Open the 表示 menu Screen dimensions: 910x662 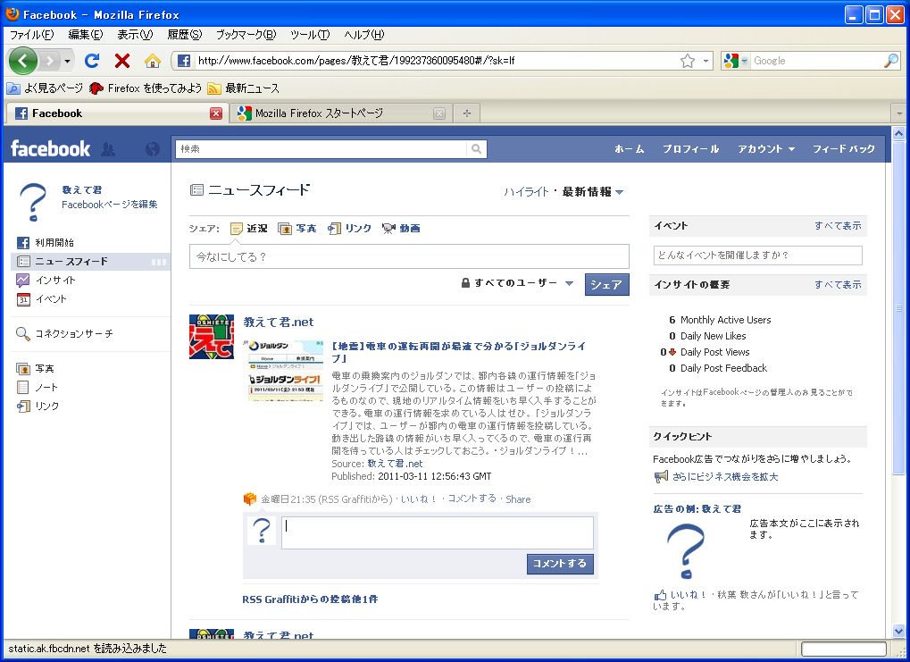tap(135, 35)
